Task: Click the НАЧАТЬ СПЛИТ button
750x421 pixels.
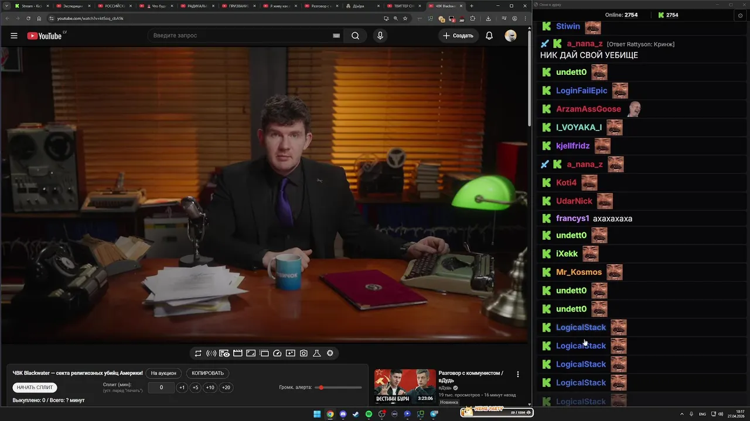Action: point(35,387)
